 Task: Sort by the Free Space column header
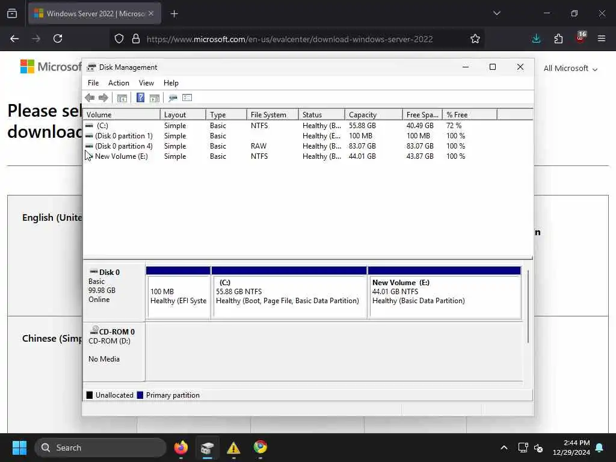422,115
